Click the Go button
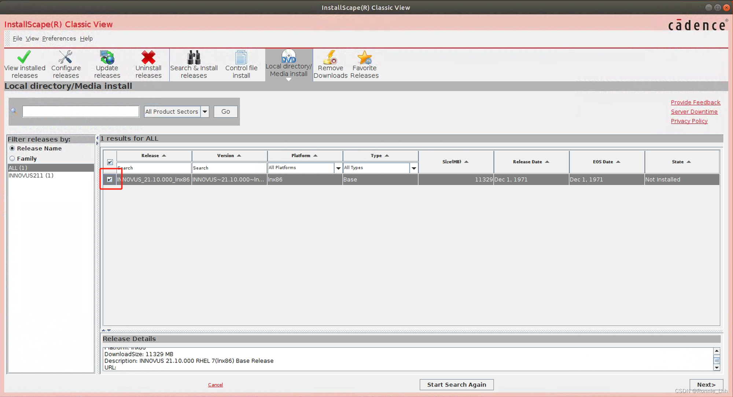 (225, 112)
